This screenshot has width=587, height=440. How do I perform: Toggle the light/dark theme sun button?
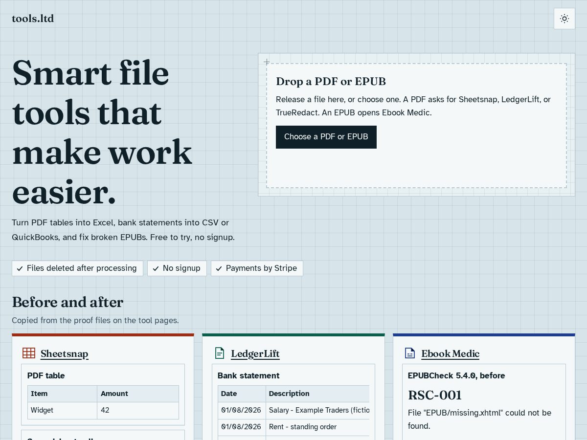pyautogui.click(x=564, y=19)
